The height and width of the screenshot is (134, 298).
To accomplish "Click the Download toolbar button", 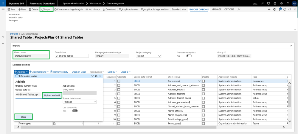I will click(x=109, y=9).
